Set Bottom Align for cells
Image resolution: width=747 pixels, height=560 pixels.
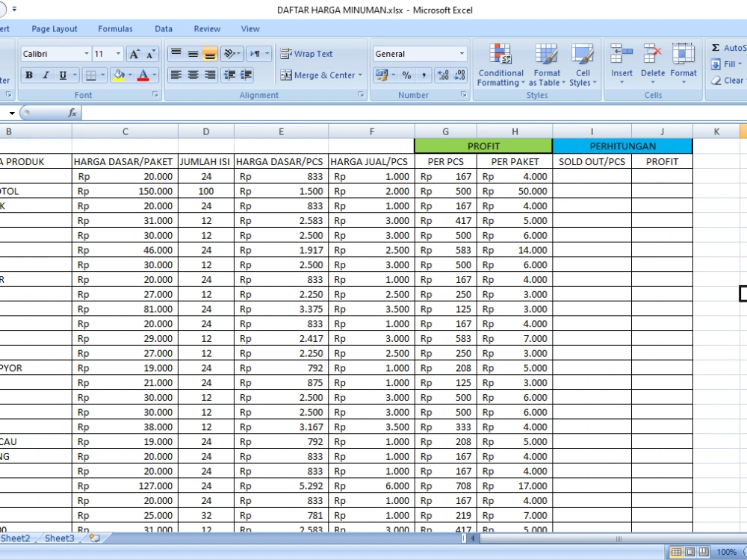210,54
